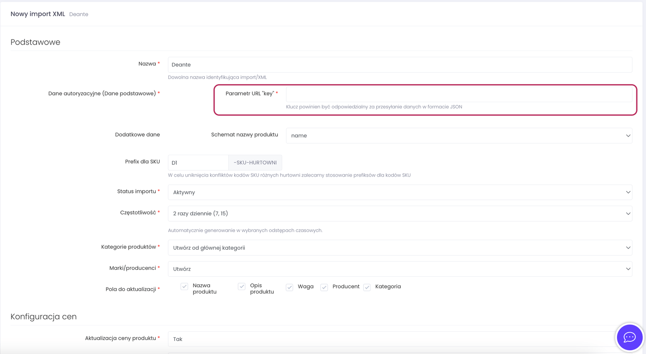
Task: Click the Automatycznie generowanie hint text
Action: [245, 230]
